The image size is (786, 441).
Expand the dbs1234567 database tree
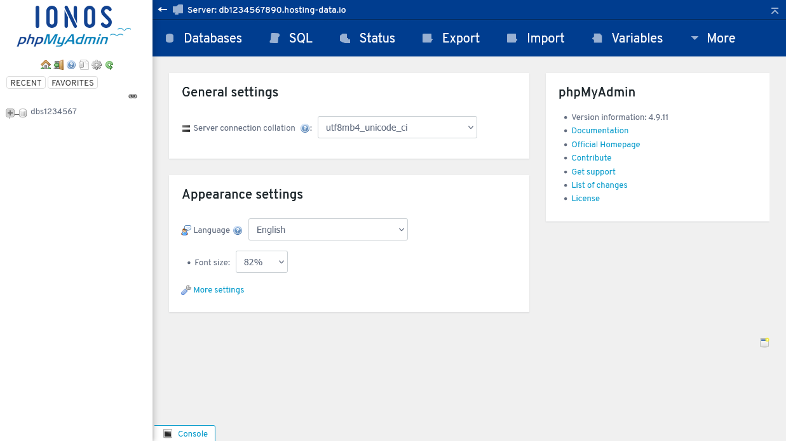tap(10, 113)
